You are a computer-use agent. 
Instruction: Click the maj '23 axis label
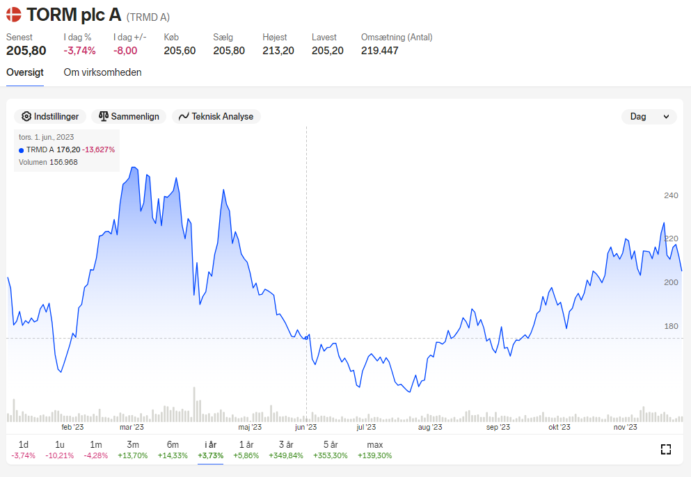(250, 427)
